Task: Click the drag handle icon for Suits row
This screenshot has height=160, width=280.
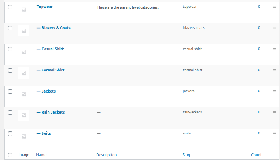Action: pyautogui.click(x=274, y=133)
